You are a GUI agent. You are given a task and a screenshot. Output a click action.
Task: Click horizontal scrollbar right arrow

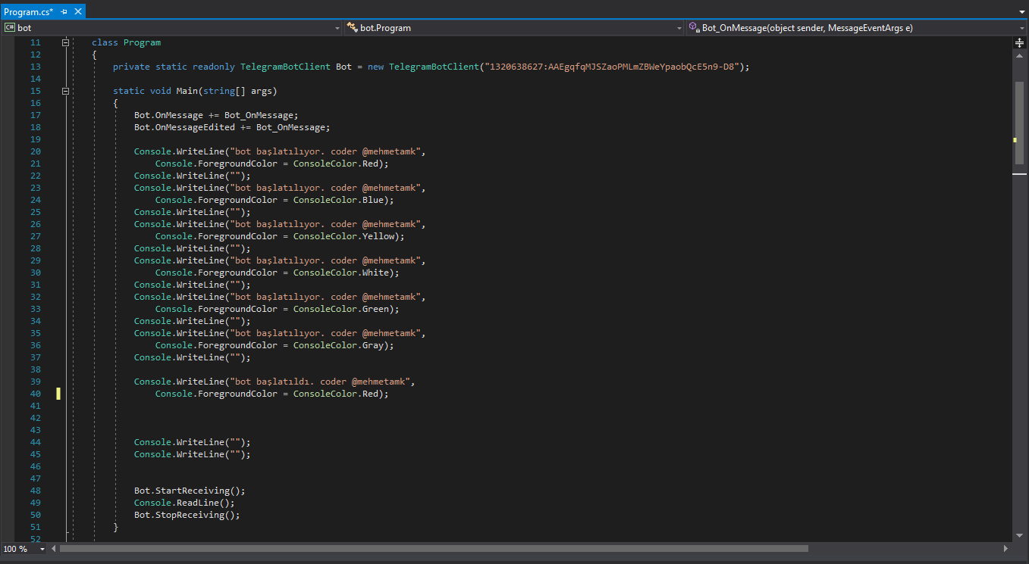(1005, 548)
